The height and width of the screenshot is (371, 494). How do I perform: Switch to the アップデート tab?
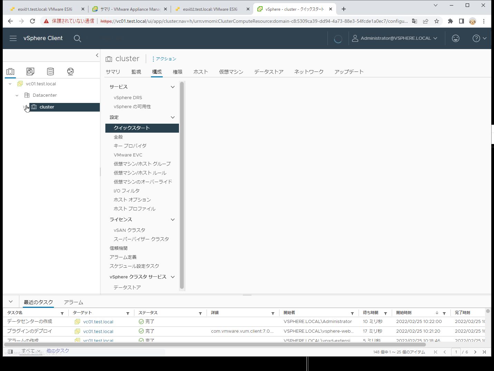point(349,72)
